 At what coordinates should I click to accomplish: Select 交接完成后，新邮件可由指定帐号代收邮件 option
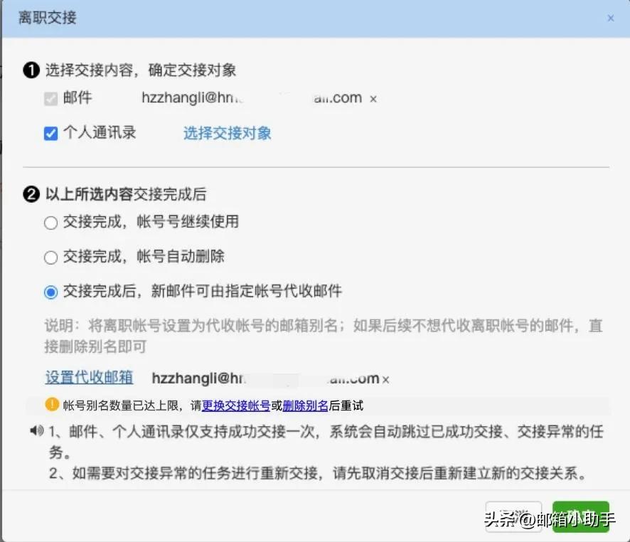click(50, 292)
